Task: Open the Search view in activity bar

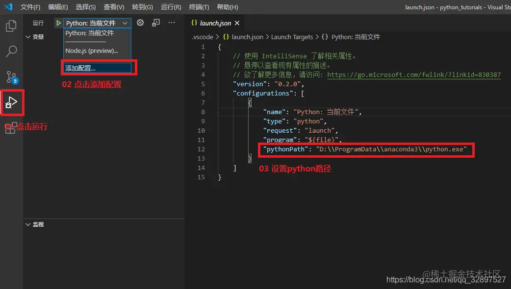Action: (11, 51)
